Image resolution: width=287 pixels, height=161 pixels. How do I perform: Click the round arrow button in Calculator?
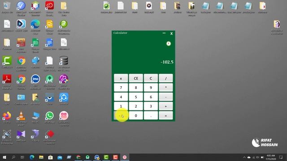click(x=169, y=44)
